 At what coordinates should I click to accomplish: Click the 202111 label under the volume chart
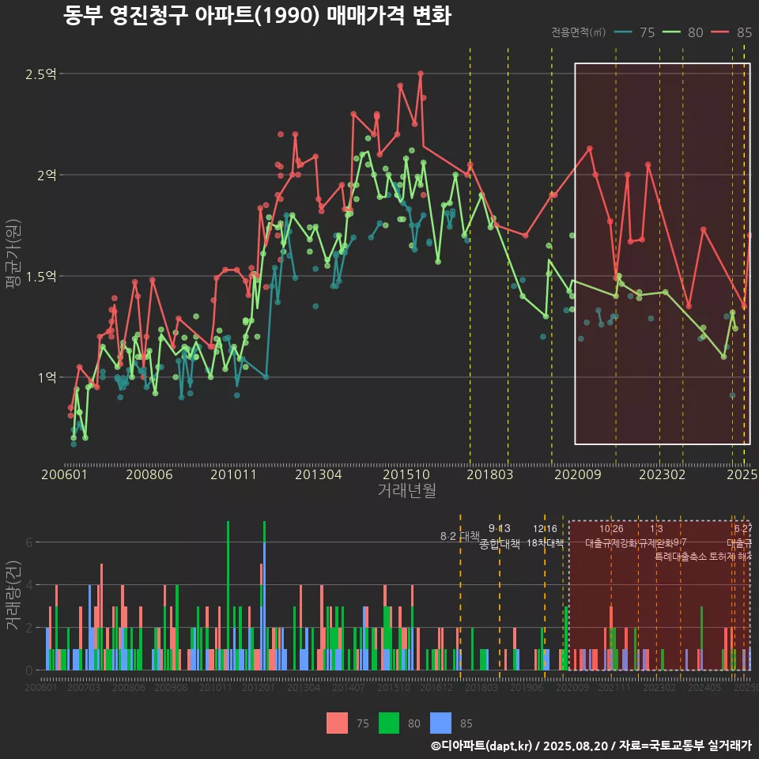614,687
